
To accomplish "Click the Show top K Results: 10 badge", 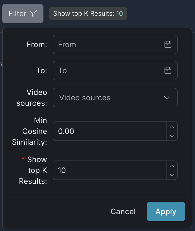I will [x=88, y=13].
